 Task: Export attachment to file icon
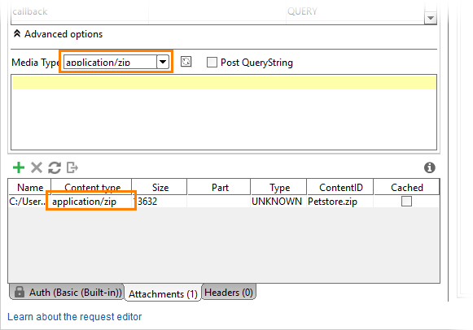pyautogui.click(x=72, y=167)
